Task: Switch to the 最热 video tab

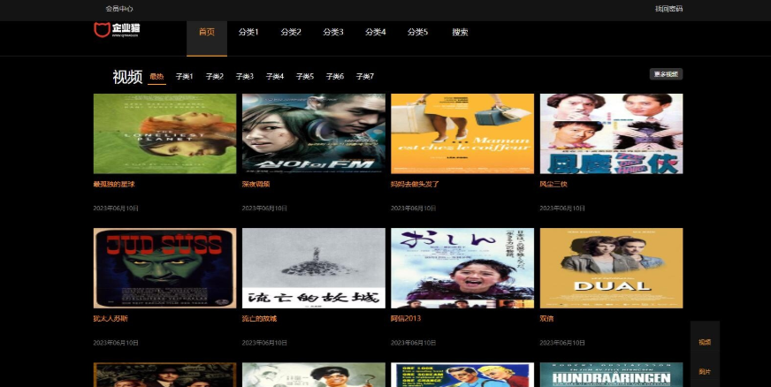Action: tap(156, 77)
